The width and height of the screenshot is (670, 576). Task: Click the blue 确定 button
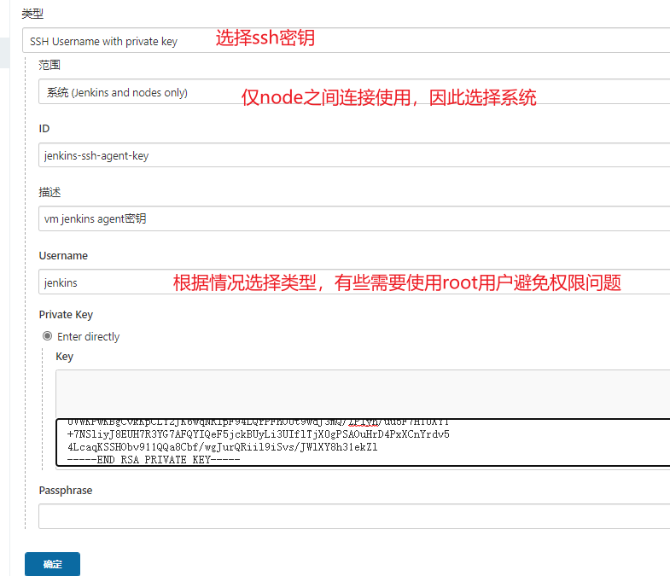click(52, 564)
